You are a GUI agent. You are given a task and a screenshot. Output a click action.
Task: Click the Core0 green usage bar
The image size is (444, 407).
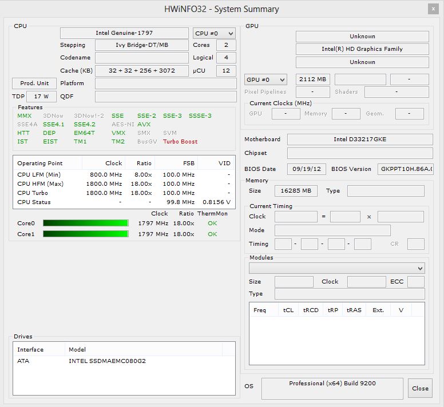click(x=85, y=223)
